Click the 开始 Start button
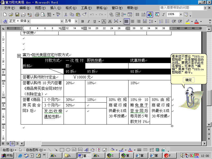Screen dimensions: 212x159 [x=7, y=156]
